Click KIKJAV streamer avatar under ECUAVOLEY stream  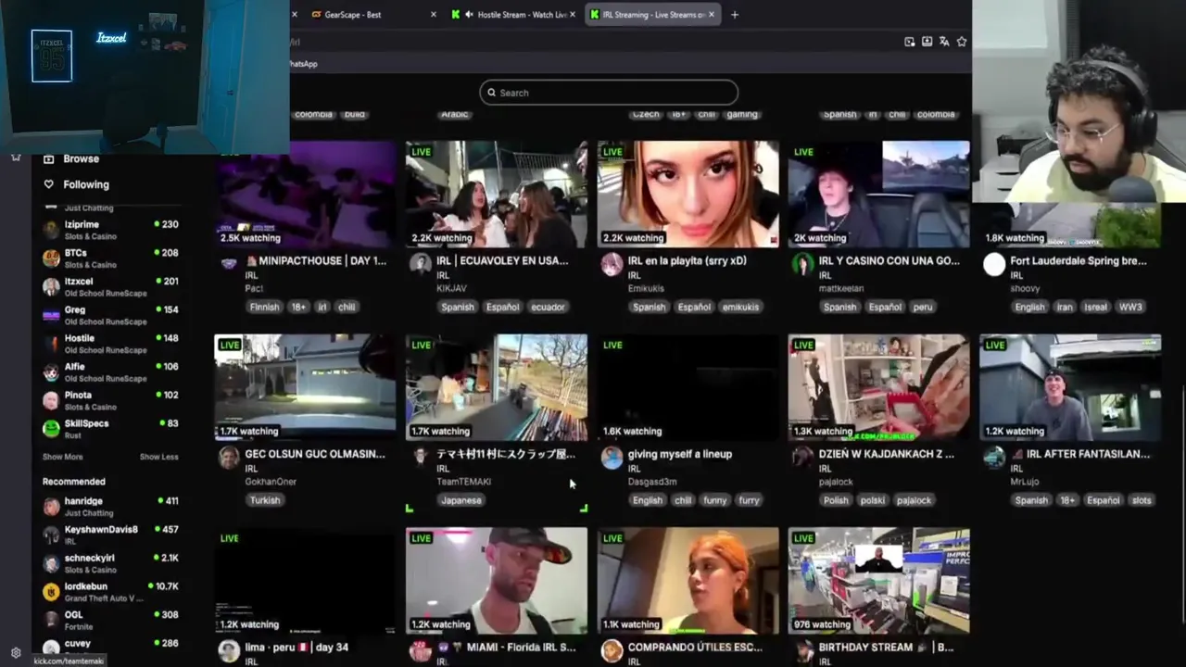tap(421, 264)
